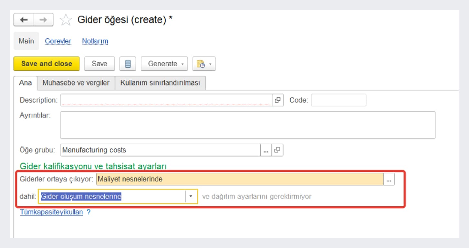Screen dimensions: 469x248
Task: Open Öğe grubu item with open icon
Action: pyautogui.click(x=277, y=150)
